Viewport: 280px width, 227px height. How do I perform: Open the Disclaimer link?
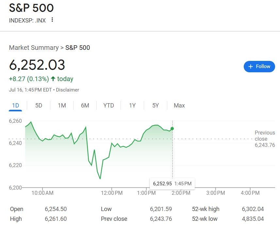coord(68,90)
